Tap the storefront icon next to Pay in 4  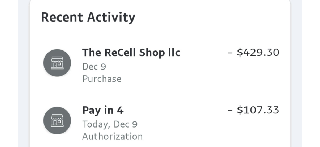pos(57,120)
